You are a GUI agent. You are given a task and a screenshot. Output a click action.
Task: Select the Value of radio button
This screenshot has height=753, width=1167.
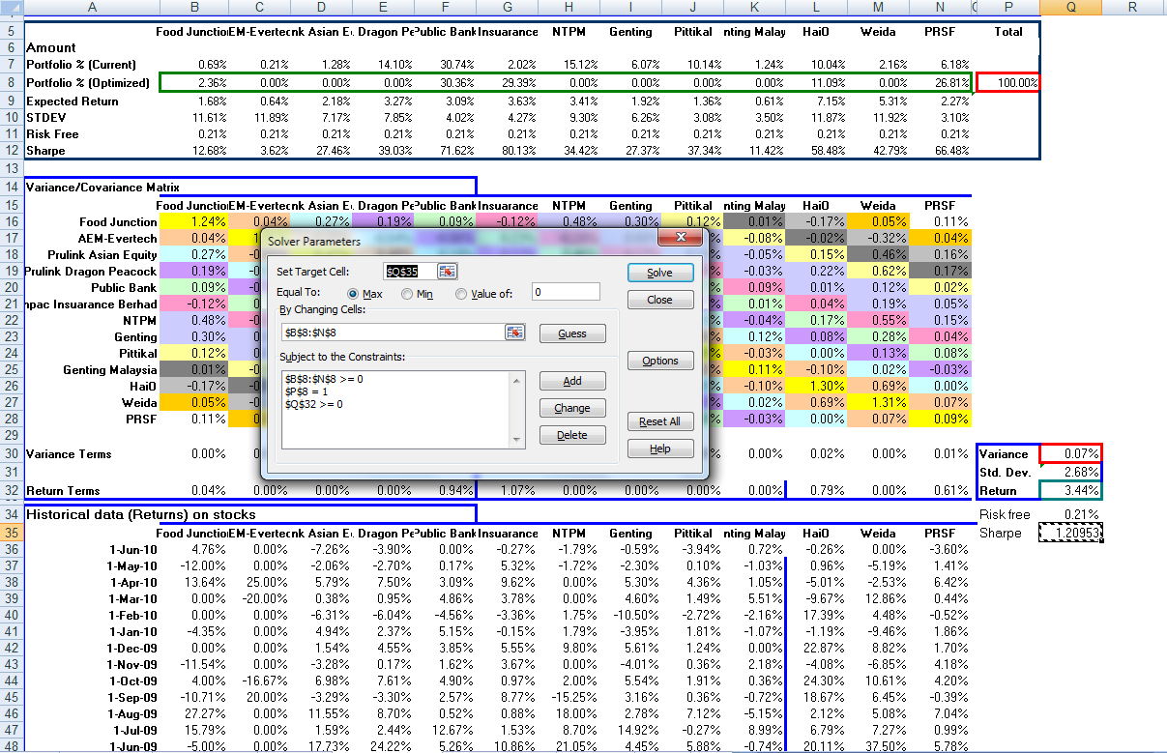[x=460, y=293]
